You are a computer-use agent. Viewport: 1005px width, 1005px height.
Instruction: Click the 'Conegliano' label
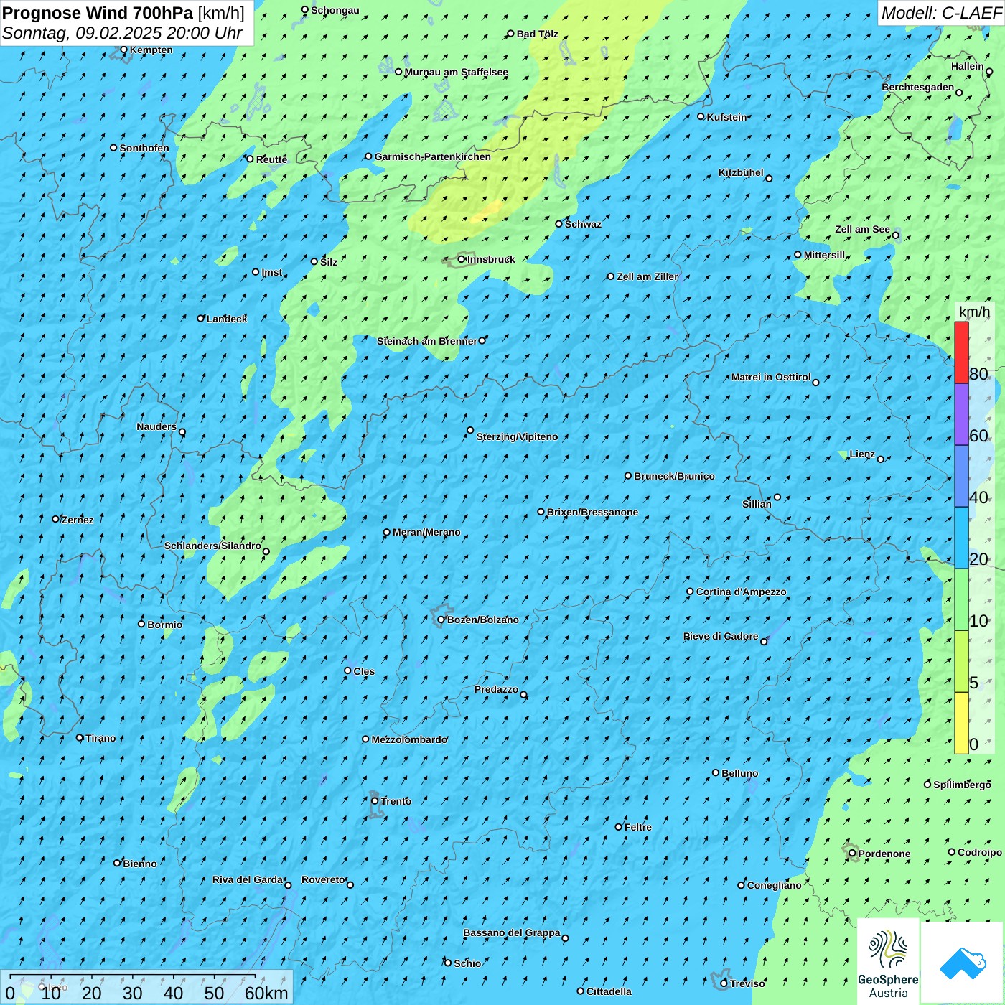point(774,885)
